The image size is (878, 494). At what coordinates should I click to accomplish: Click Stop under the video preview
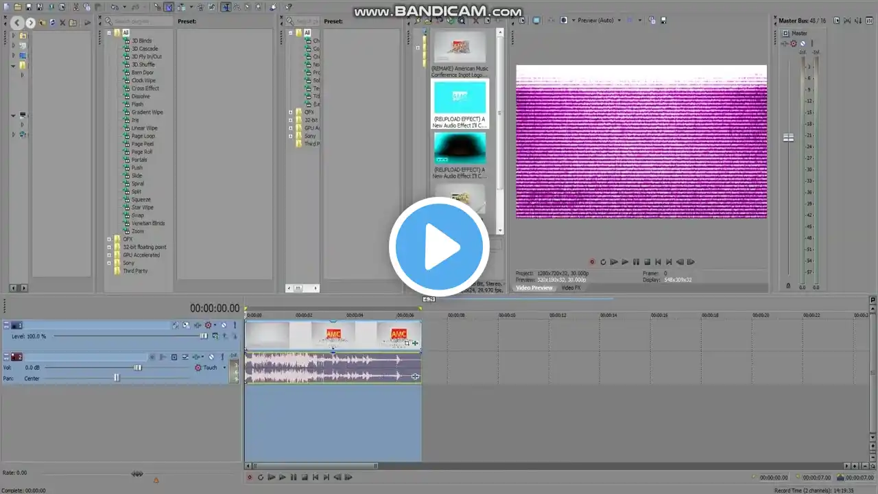click(x=647, y=261)
